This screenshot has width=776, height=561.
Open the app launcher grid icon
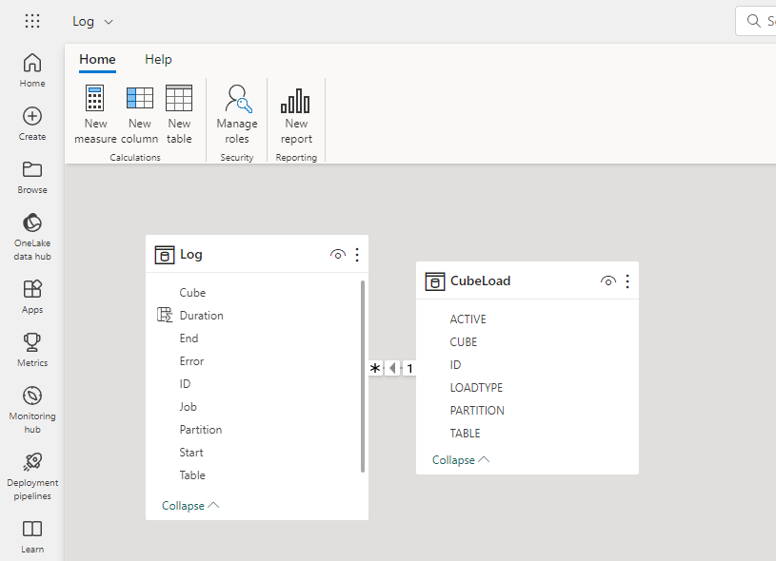click(32, 21)
